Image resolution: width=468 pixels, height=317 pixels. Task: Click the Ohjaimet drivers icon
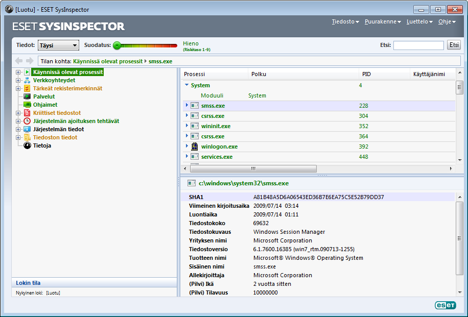27,105
